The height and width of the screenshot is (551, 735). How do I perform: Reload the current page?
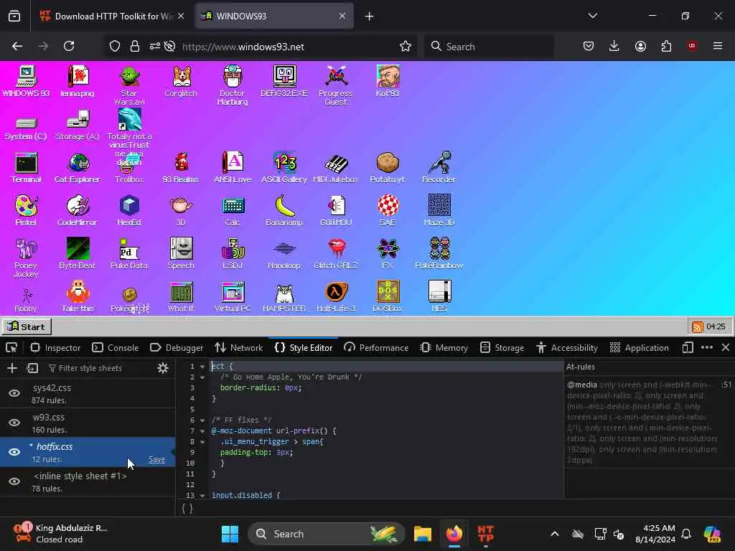click(x=69, y=46)
